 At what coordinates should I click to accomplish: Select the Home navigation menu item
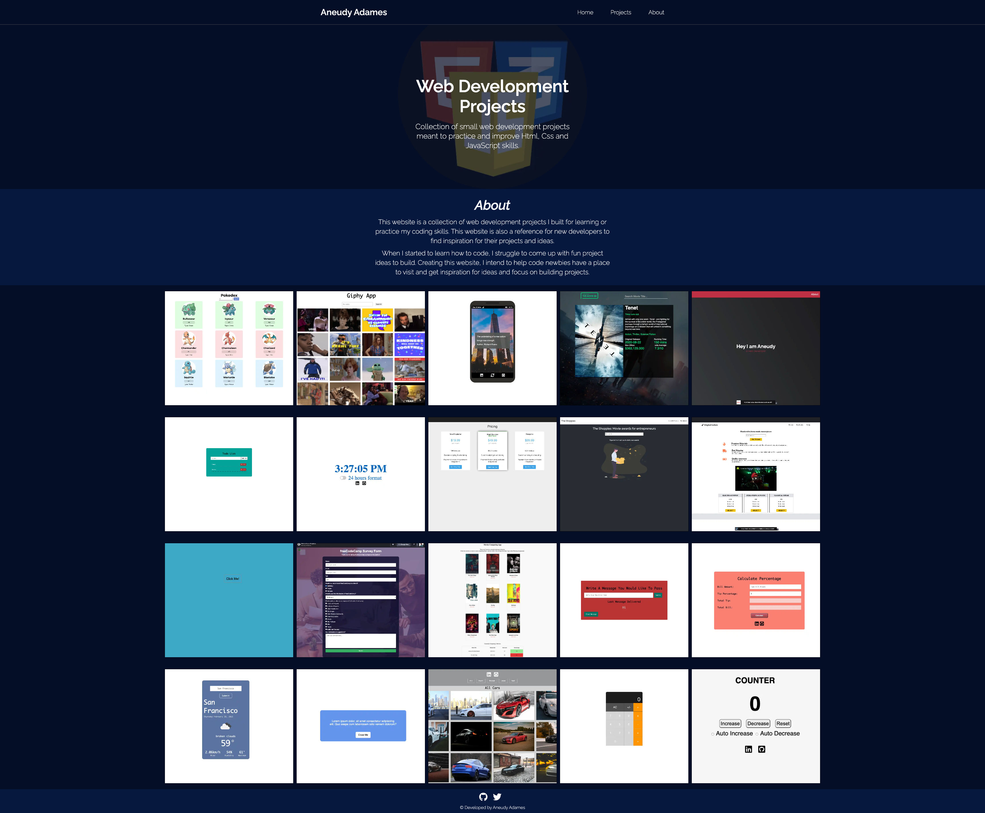point(586,11)
